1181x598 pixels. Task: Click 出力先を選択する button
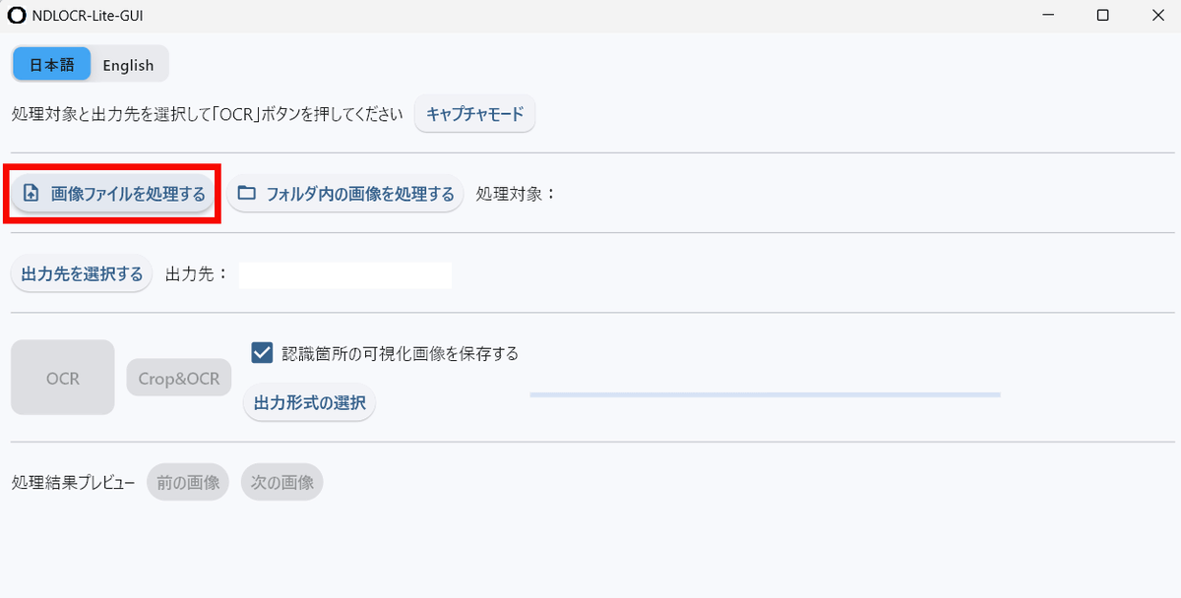tap(82, 274)
